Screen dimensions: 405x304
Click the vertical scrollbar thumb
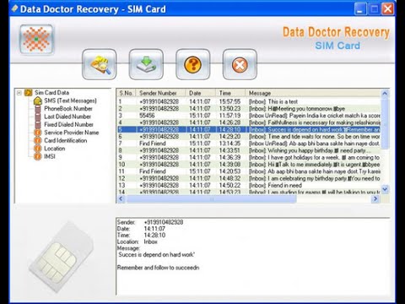pos(385,123)
